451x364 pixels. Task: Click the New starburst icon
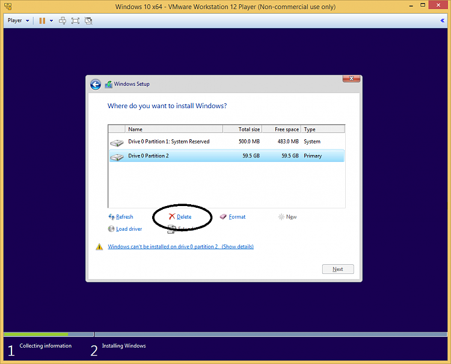tap(281, 217)
